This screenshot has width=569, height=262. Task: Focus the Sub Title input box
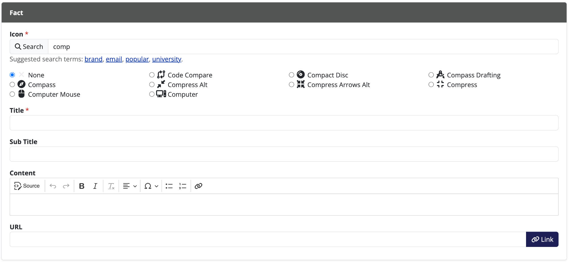tap(284, 154)
